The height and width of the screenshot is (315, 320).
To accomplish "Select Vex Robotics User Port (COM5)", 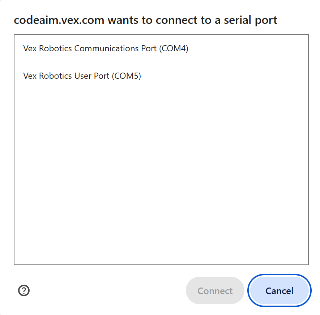I will click(82, 76).
